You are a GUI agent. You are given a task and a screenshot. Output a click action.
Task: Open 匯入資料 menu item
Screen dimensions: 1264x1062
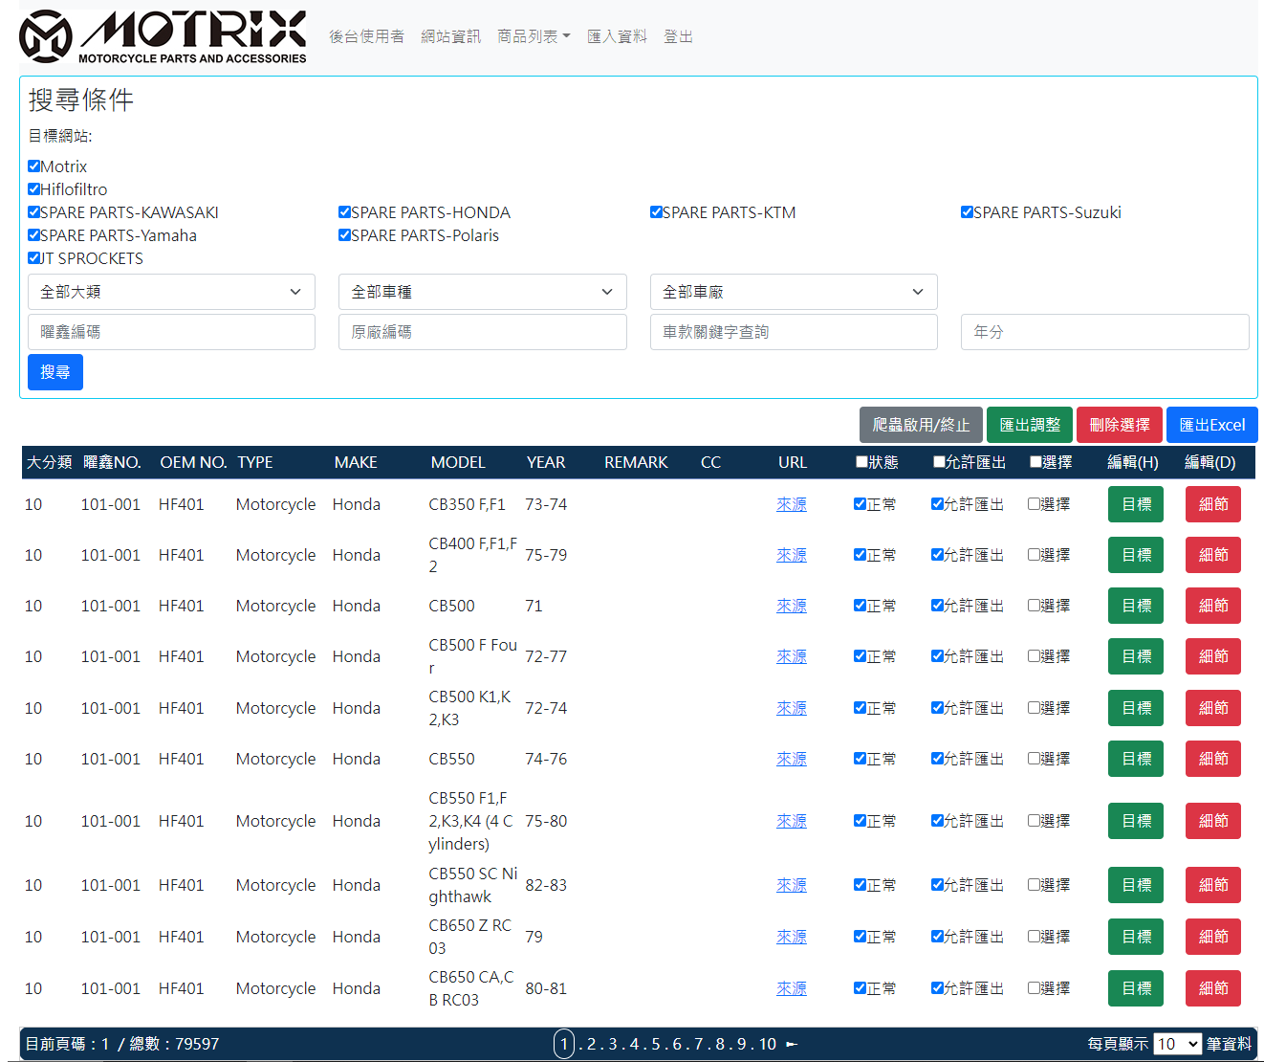point(617,36)
